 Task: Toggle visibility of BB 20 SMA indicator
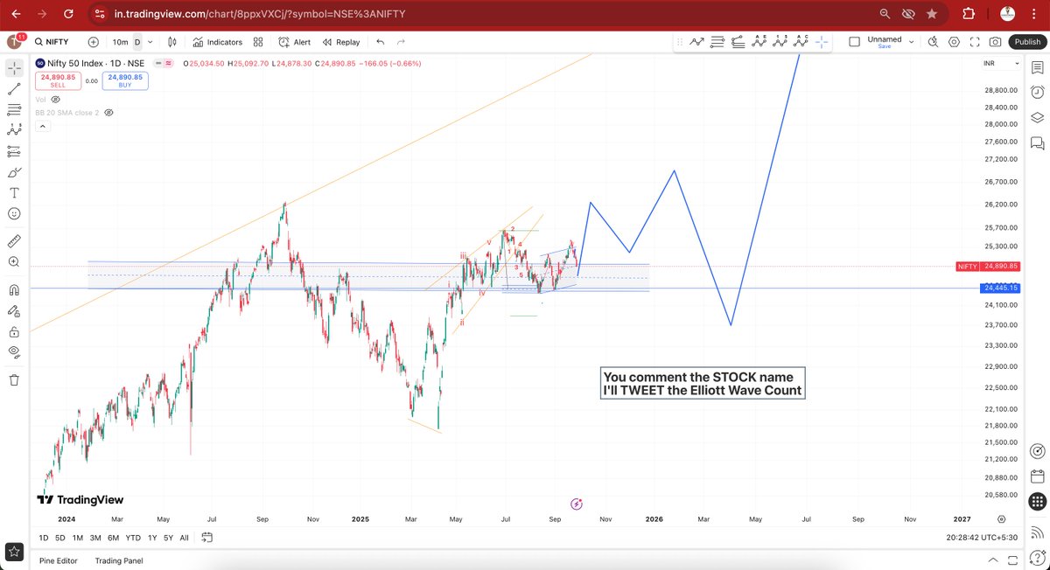coord(109,113)
